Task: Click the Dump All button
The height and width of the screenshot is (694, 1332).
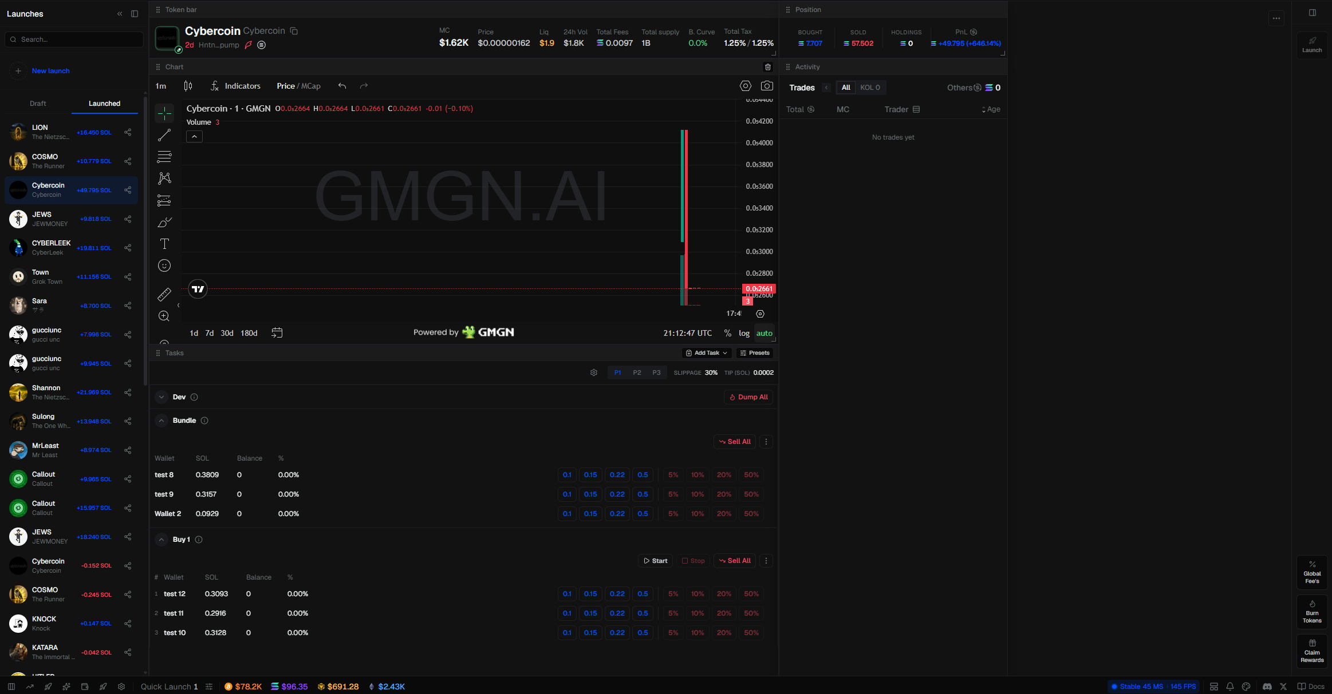Action: 748,397
